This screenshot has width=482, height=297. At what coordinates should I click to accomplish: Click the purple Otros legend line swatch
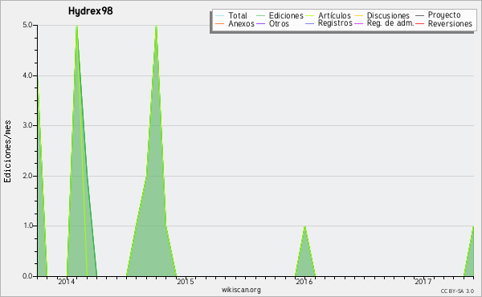click(x=260, y=23)
